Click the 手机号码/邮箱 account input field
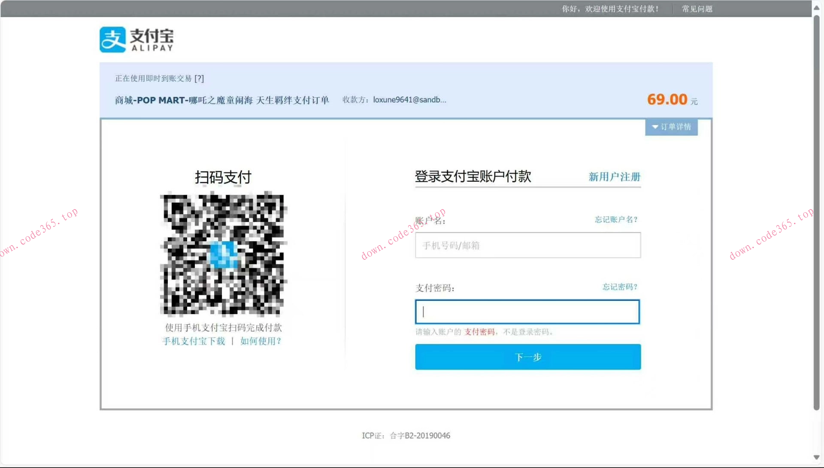 point(527,245)
